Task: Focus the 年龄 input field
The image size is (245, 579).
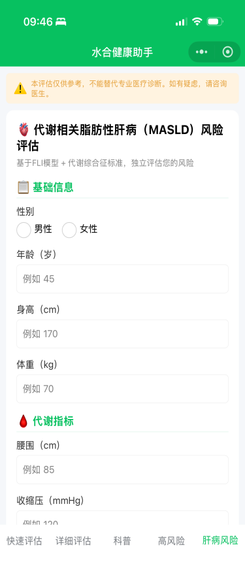Action: 123,279
